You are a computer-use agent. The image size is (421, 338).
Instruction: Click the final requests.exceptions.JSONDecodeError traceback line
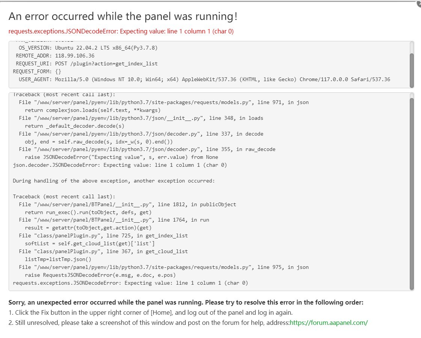coord(130,283)
